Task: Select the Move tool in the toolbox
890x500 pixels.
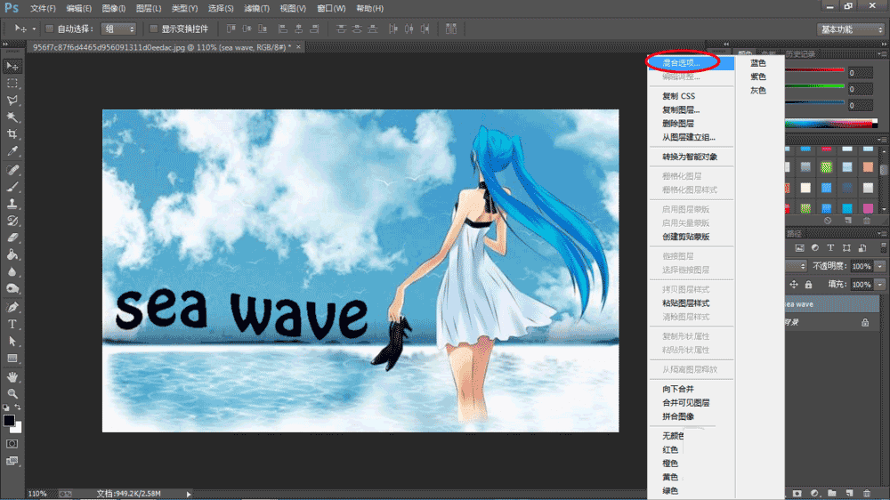Action: tap(12, 66)
